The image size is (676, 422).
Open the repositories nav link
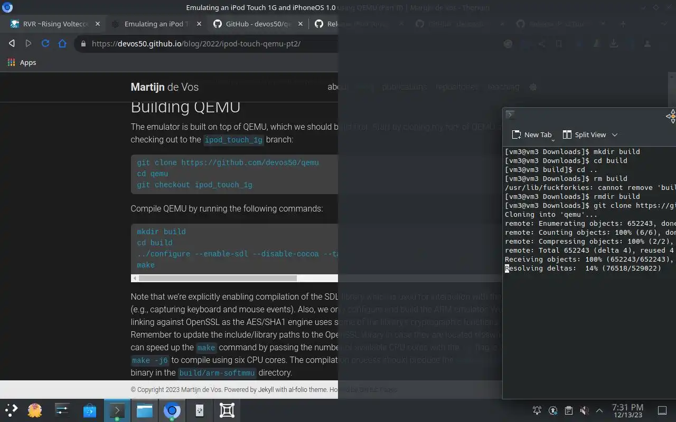457,87
